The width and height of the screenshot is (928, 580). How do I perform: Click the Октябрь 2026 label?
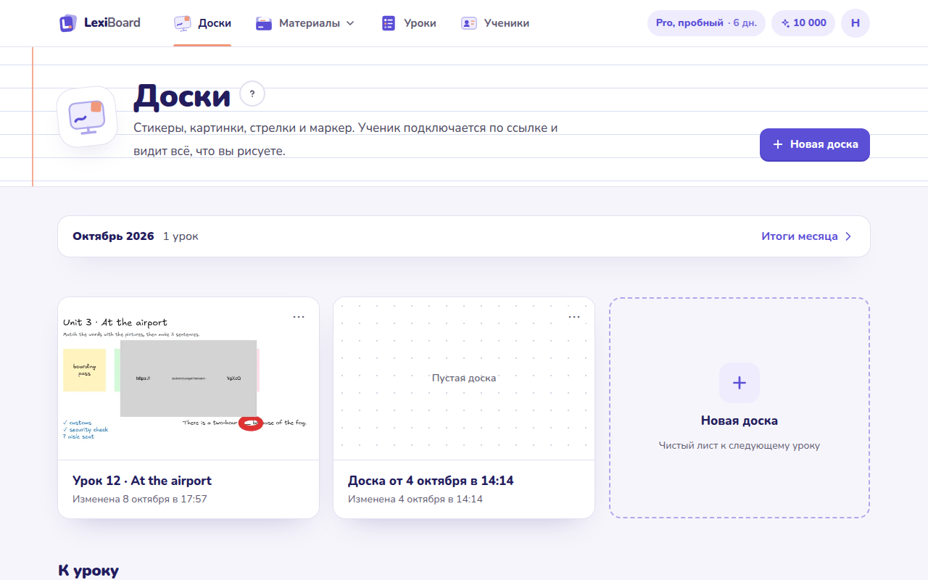coord(113,236)
